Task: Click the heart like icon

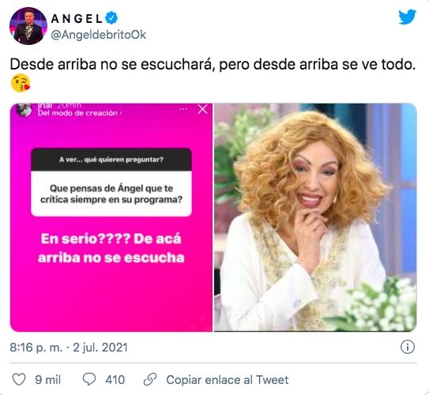Action: pos(19,379)
